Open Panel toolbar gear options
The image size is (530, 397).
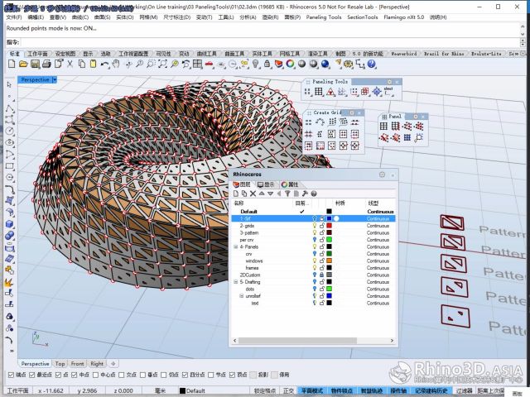pyautogui.click(x=416, y=117)
